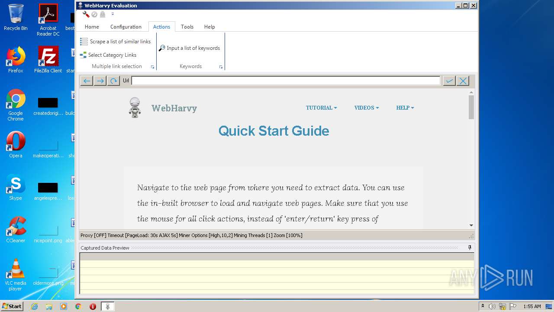Image resolution: width=554 pixels, height=312 pixels.
Task: Click the Proxy [OFF] status bar text
Action: [x=93, y=235]
